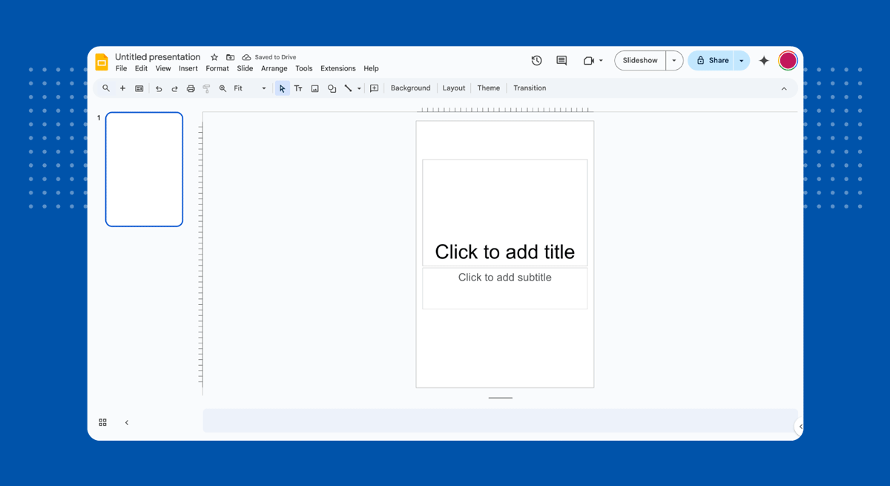Click the Meet video camera icon

pyautogui.click(x=589, y=61)
